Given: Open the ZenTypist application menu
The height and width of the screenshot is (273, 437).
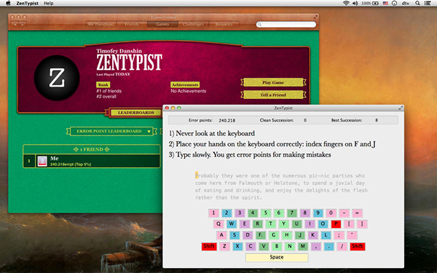Looking at the screenshot, I should tap(28, 4).
